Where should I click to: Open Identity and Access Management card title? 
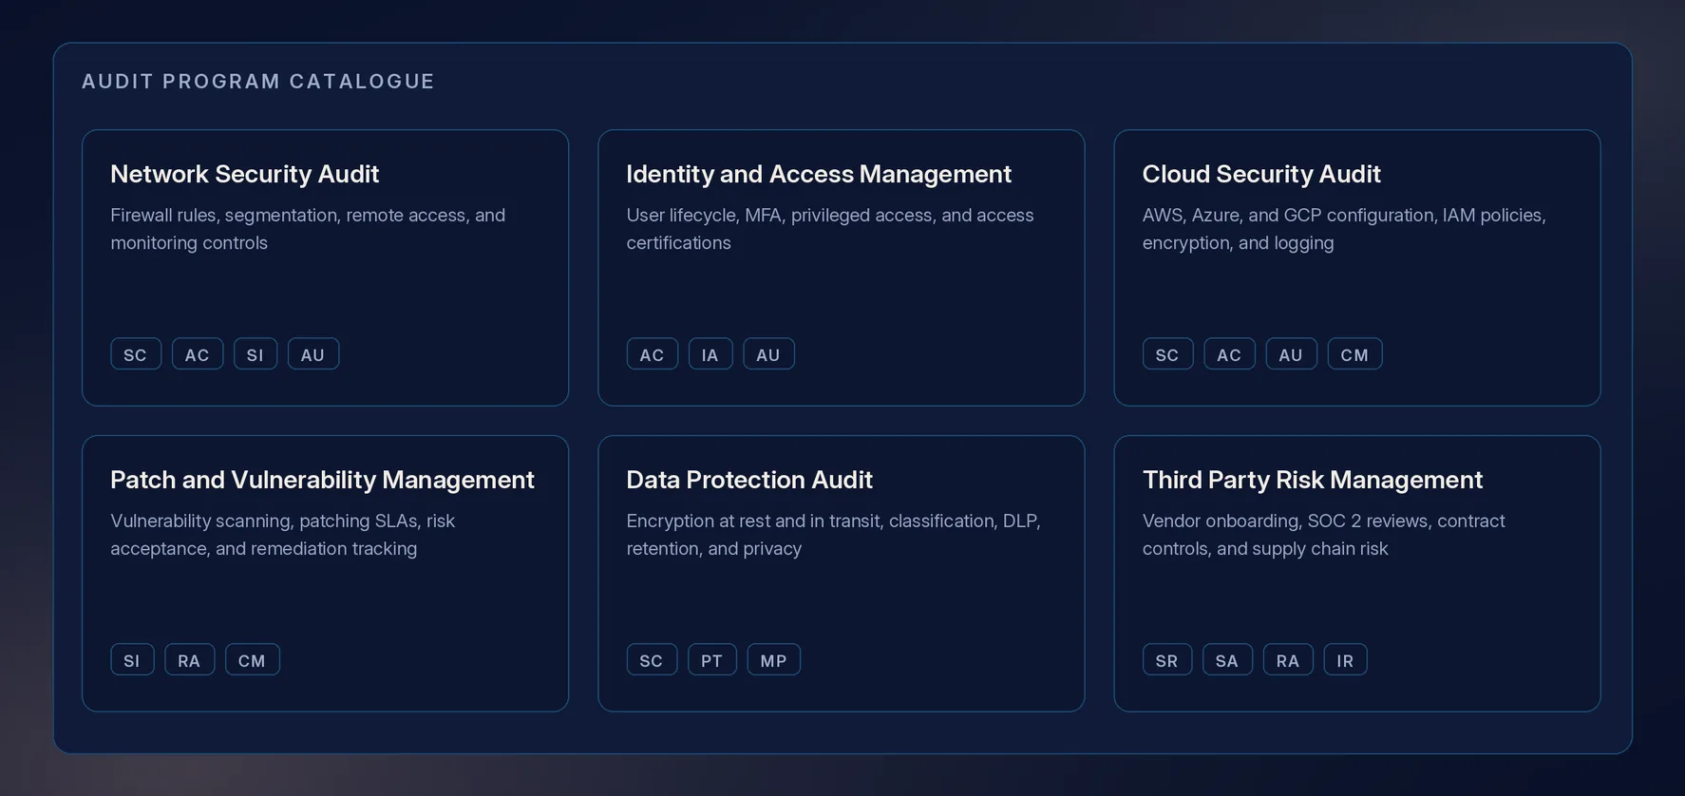pyautogui.click(x=819, y=174)
